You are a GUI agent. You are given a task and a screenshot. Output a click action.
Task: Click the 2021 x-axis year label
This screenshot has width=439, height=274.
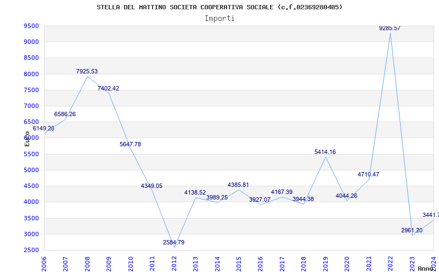click(x=369, y=264)
